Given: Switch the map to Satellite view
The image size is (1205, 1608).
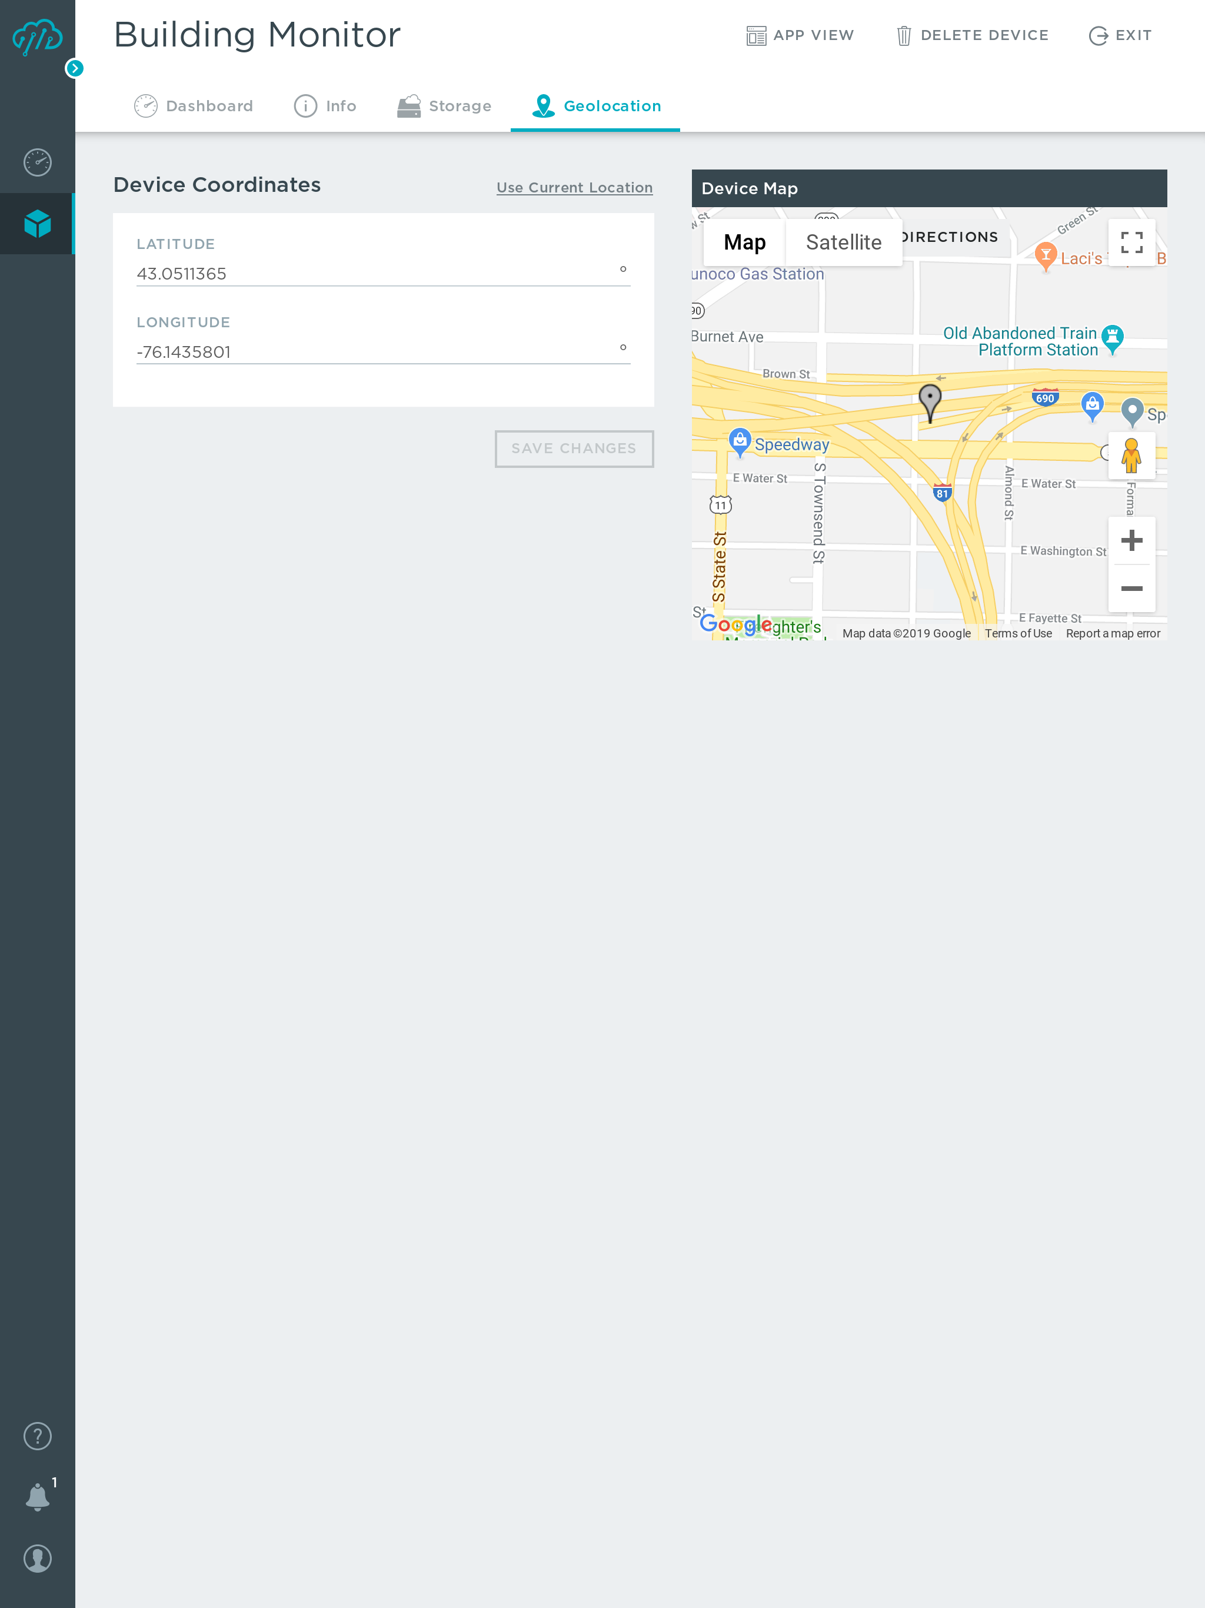Looking at the screenshot, I should point(843,242).
